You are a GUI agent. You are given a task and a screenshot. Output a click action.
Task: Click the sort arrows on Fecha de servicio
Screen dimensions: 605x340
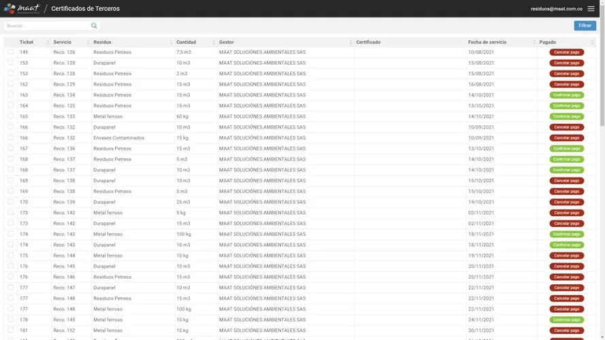pyautogui.click(x=532, y=42)
